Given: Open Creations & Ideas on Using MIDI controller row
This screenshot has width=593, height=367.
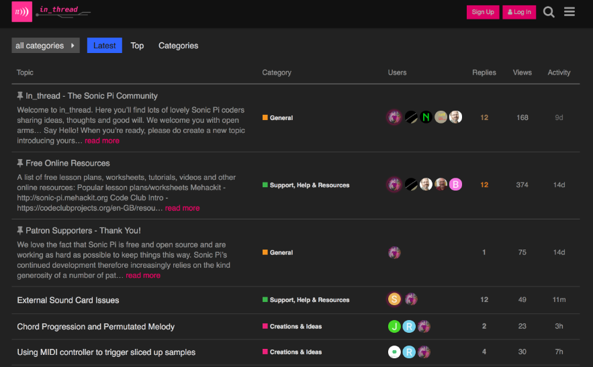Looking at the screenshot, I should pos(292,352).
